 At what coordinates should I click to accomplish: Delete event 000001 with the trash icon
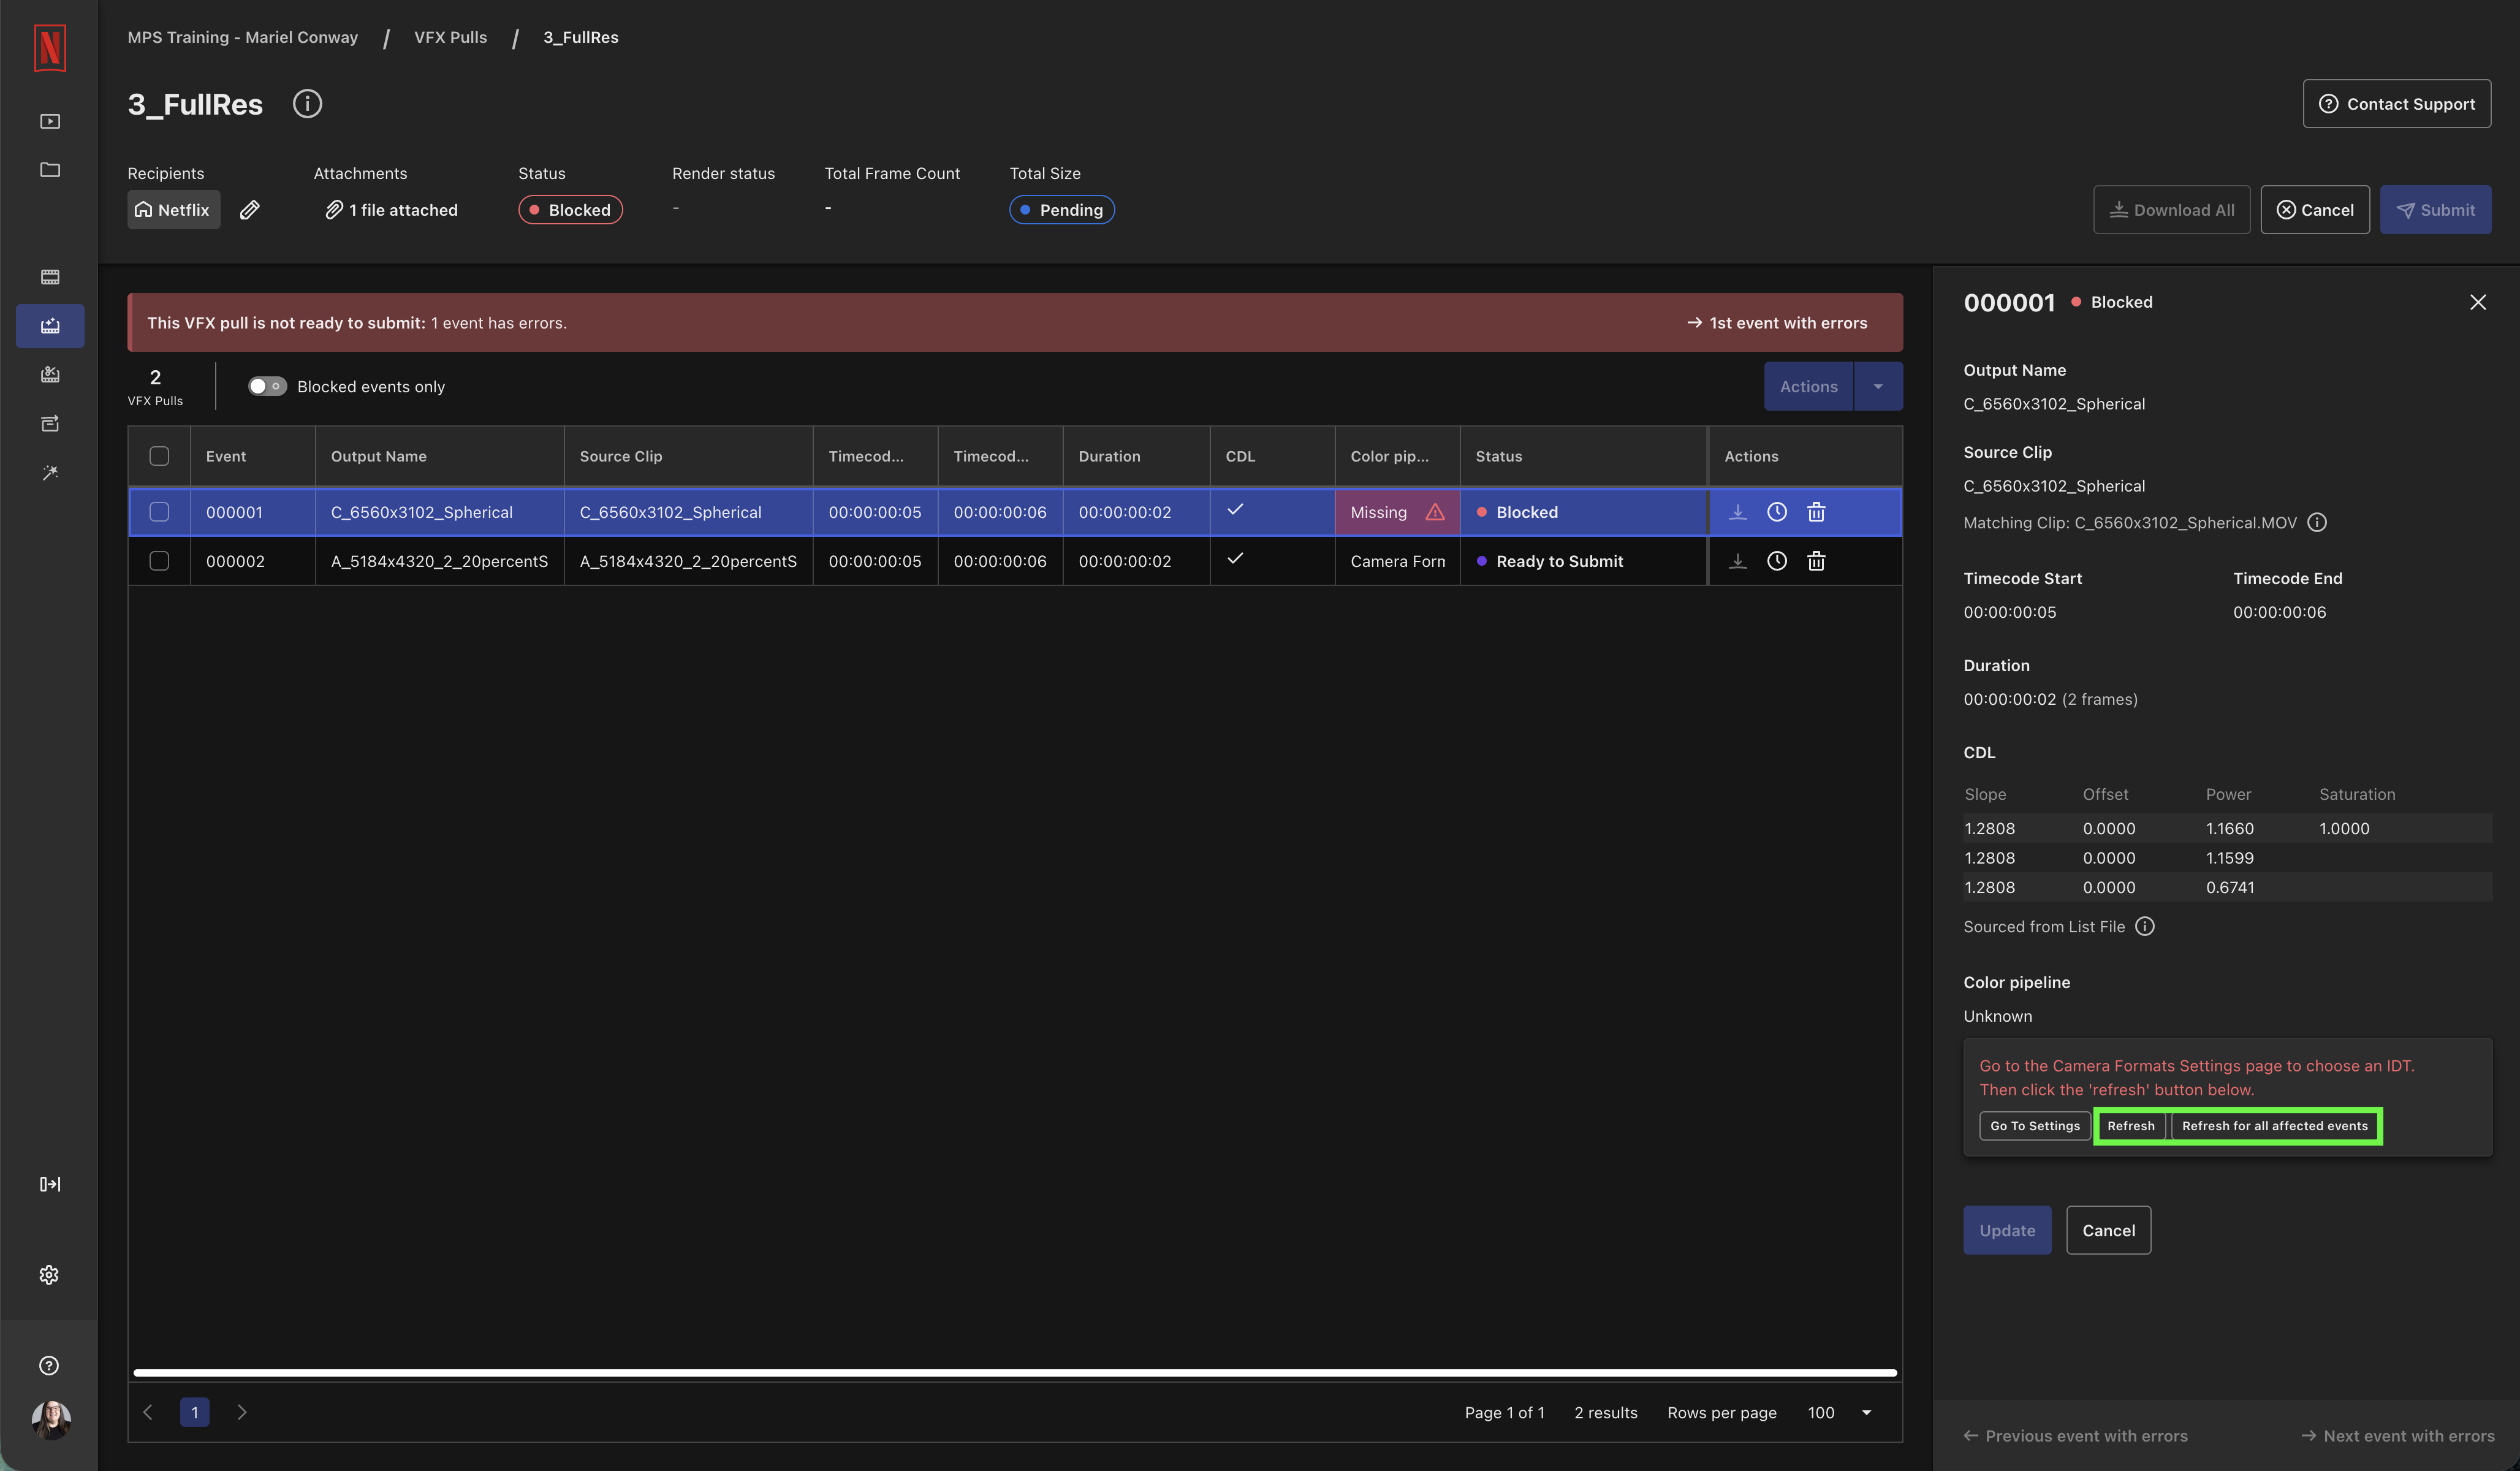(x=1816, y=512)
